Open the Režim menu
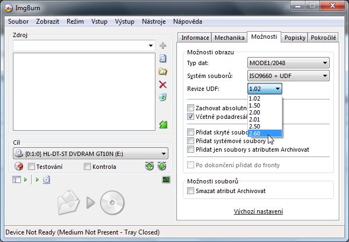 75,22
